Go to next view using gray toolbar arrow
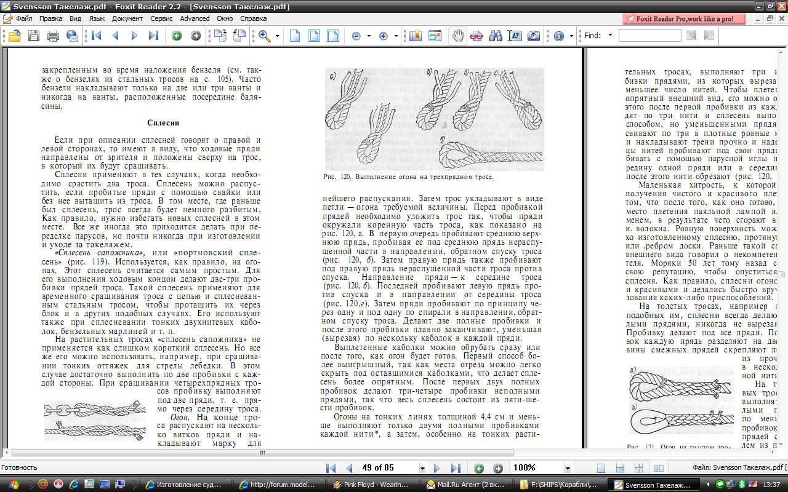Image resolution: width=788 pixels, height=492 pixels. click(196, 36)
